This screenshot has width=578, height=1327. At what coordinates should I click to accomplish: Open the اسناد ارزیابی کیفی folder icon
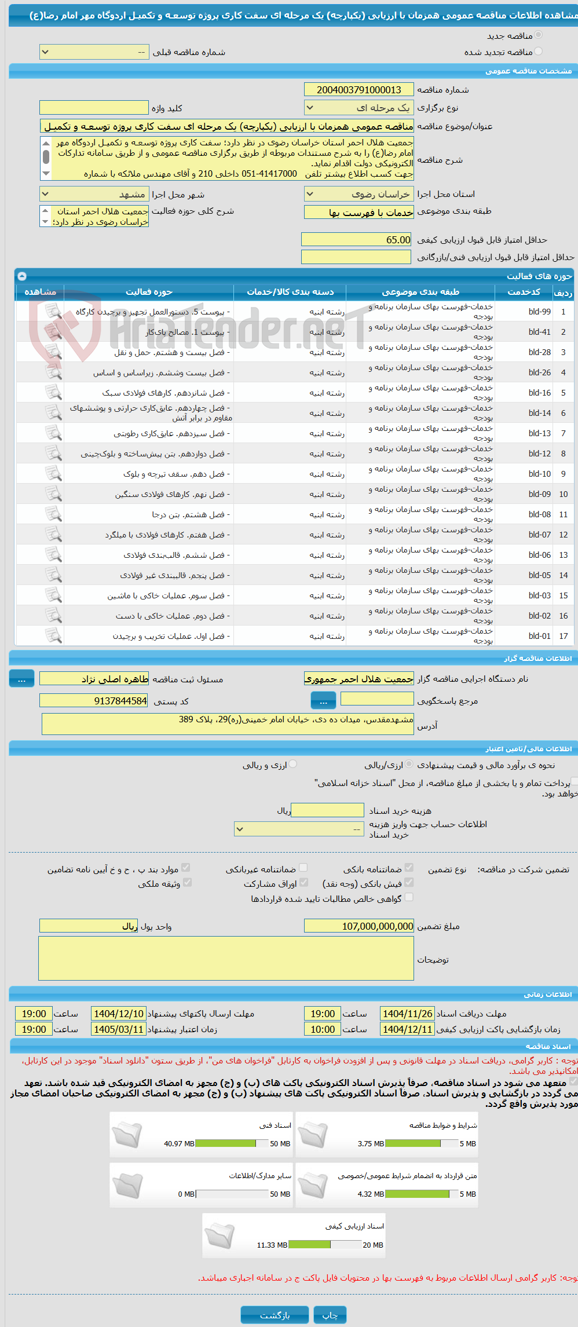coord(220,1236)
